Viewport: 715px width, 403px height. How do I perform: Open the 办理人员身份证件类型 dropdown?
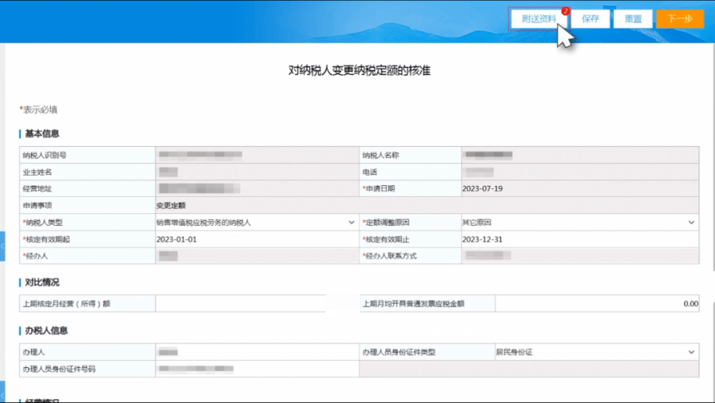click(596, 352)
